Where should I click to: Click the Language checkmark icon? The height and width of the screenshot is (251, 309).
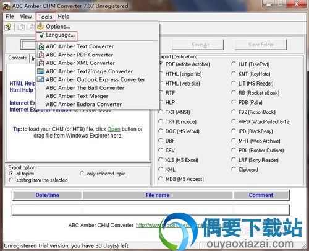tap(41, 35)
